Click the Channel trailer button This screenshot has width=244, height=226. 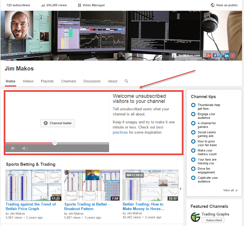(57, 123)
